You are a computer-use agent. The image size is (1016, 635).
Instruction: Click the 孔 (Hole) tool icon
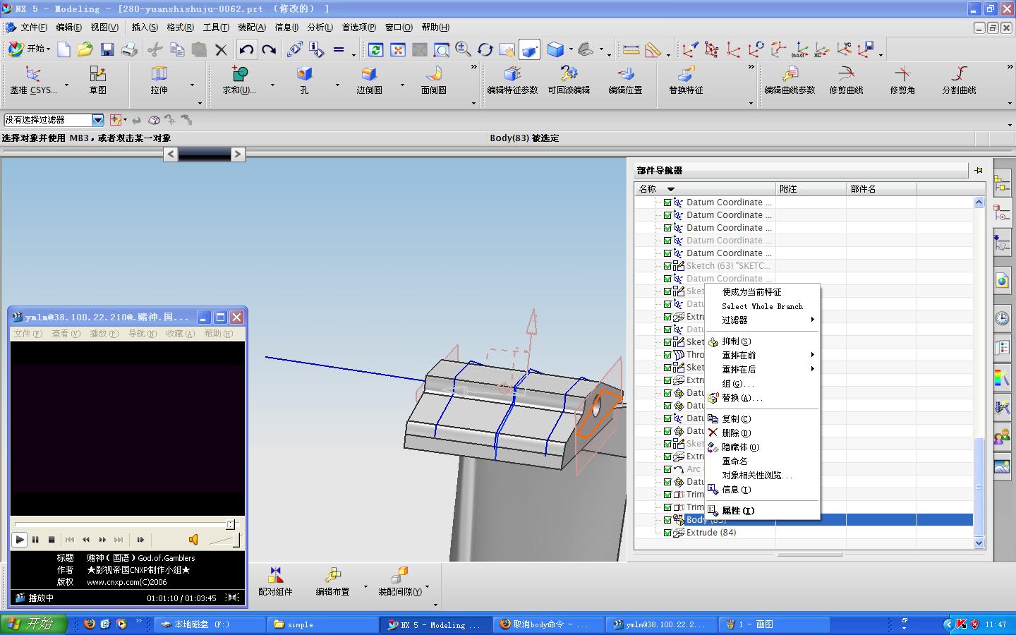point(304,80)
